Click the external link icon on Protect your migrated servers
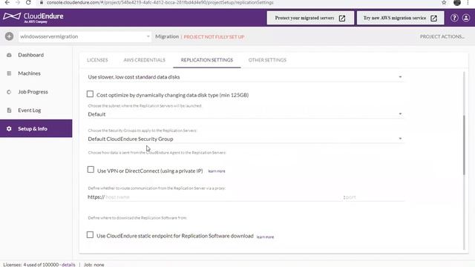 pos(342,18)
